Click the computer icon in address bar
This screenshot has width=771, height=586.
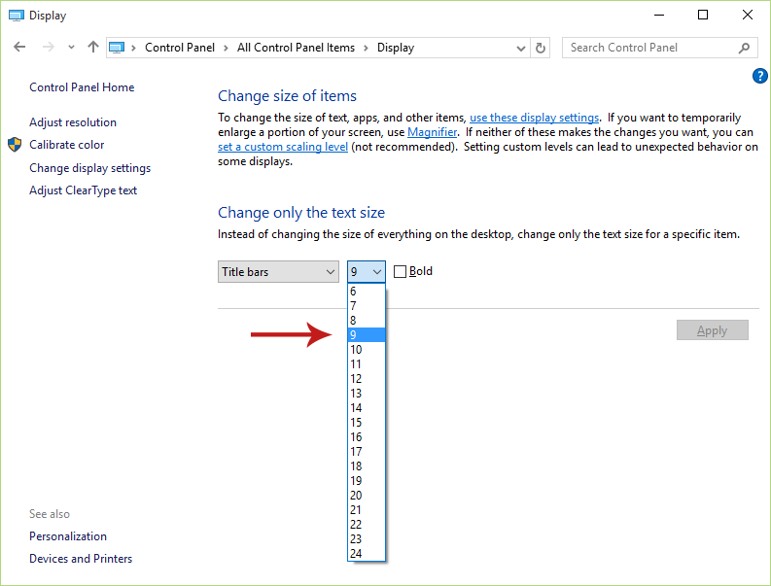(x=117, y=48)
